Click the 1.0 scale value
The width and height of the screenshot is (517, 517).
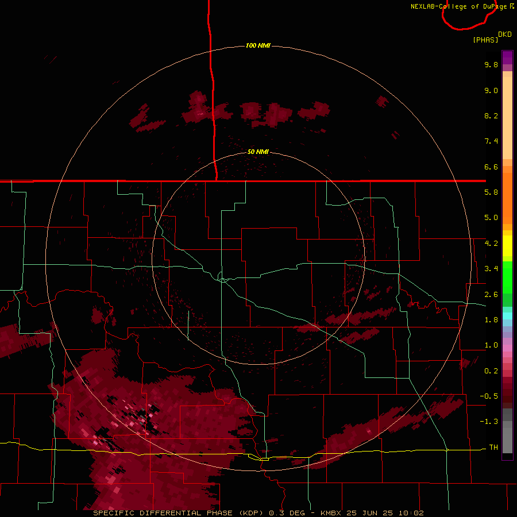click(x=491, y=345)
